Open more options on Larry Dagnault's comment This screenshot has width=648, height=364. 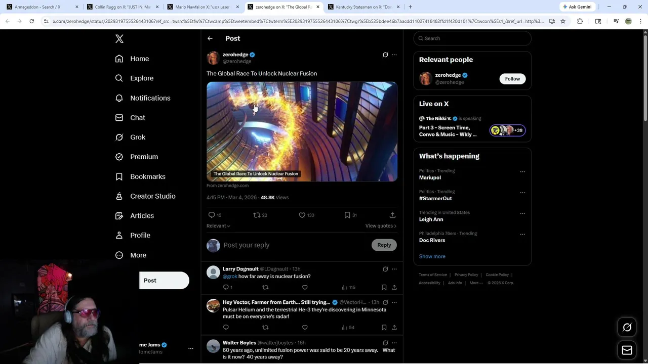pyautogui.click(x=394, y=269)
